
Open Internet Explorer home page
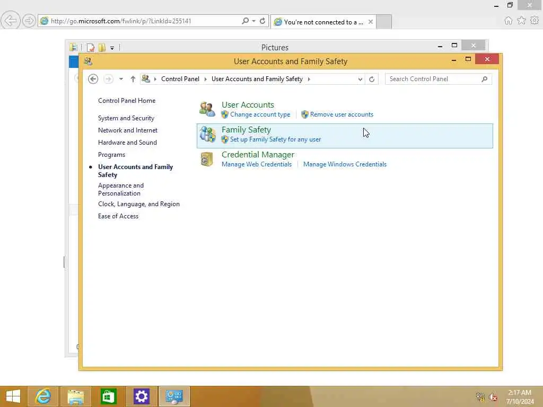click(x=508, y=21)
